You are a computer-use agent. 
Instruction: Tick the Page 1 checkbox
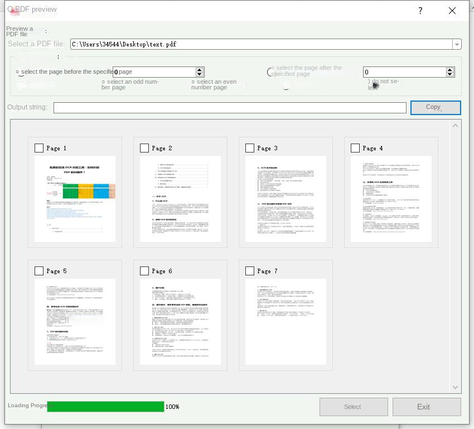tap(39, 148)
